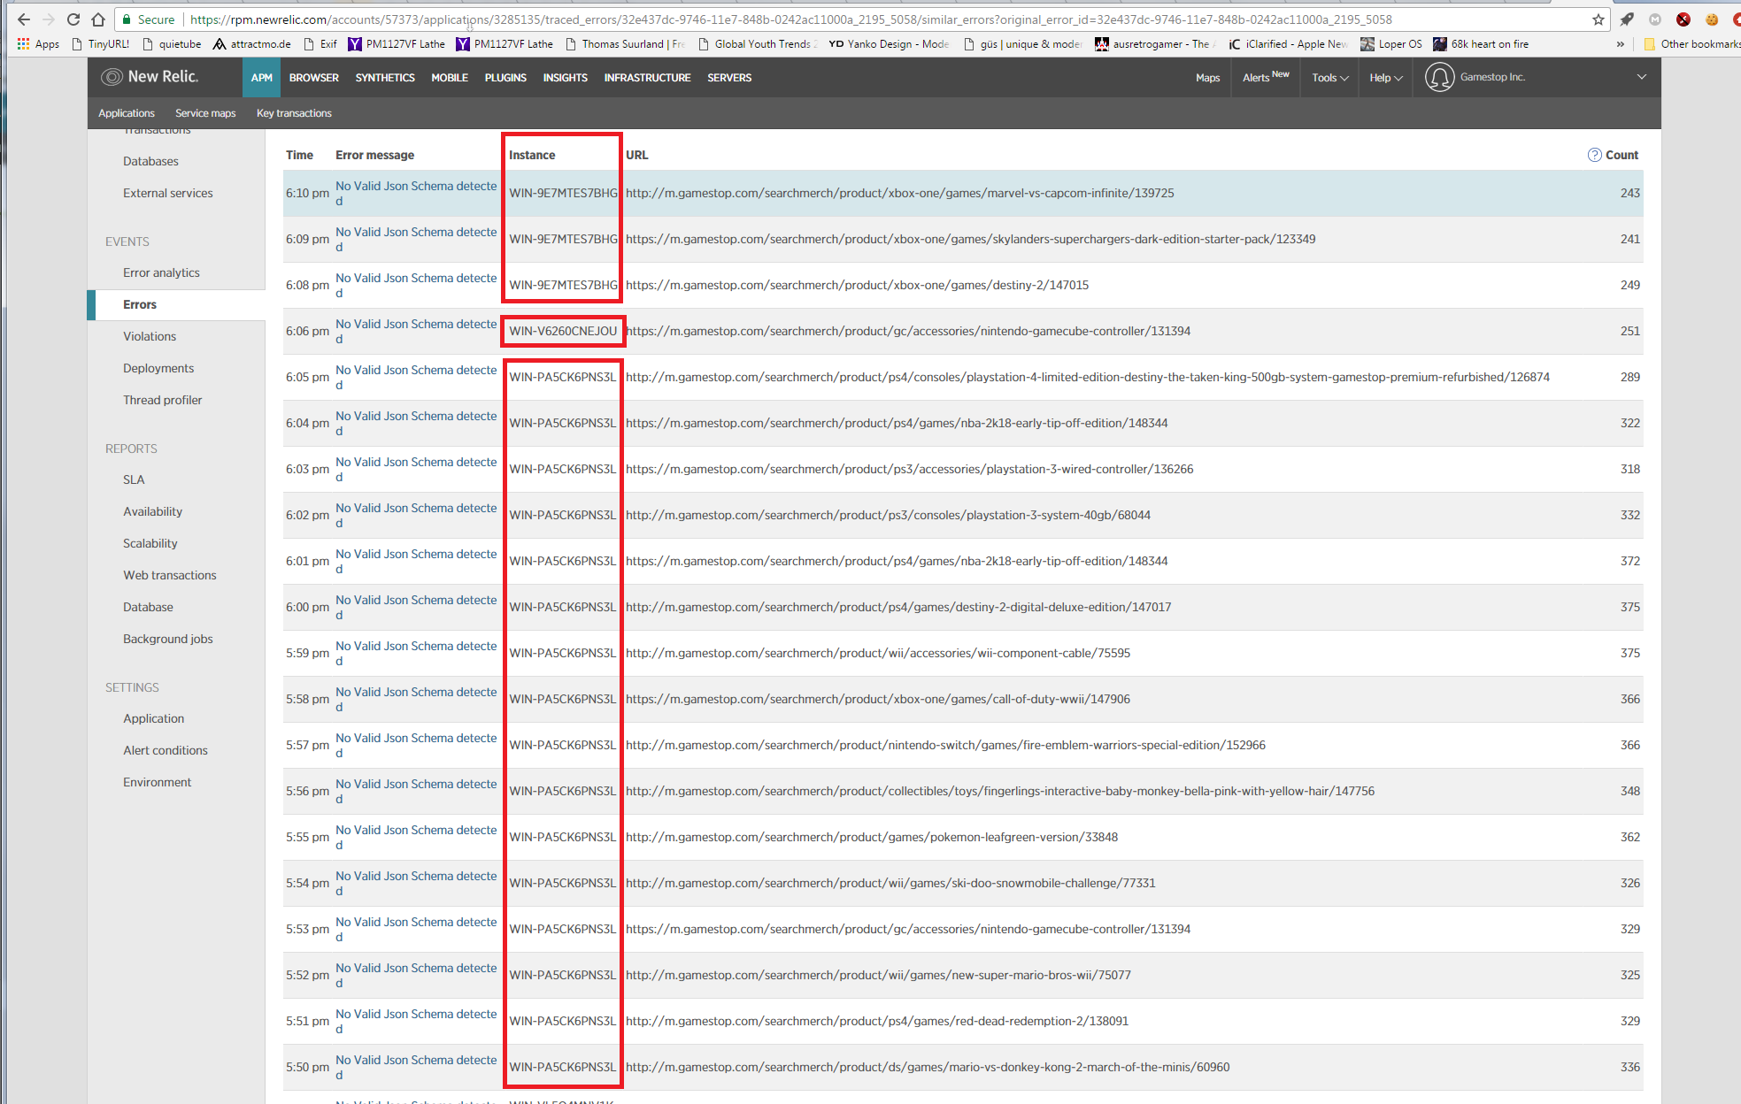Open the Loper OS bookmark
The height and width of the screenshot is (1104, 1741).
click(1391, 44)
